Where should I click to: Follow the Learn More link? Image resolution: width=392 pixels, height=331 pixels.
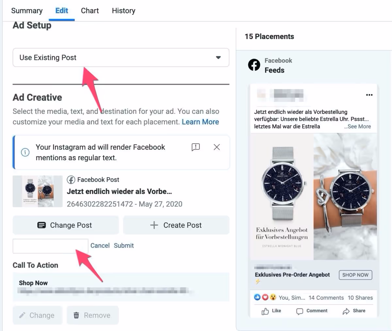click(200, 122)
